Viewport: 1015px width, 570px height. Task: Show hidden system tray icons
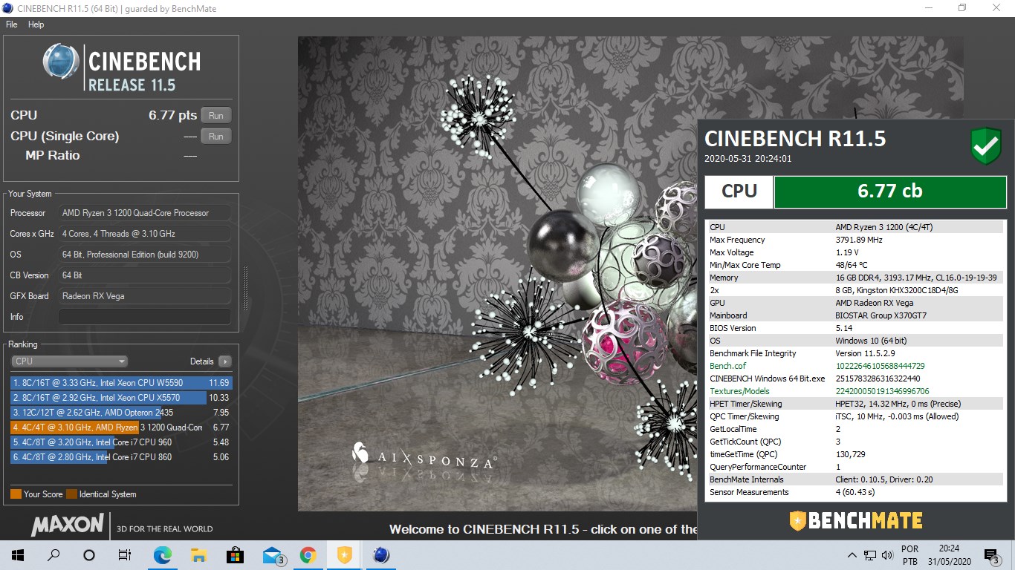(x=852, y=555)
